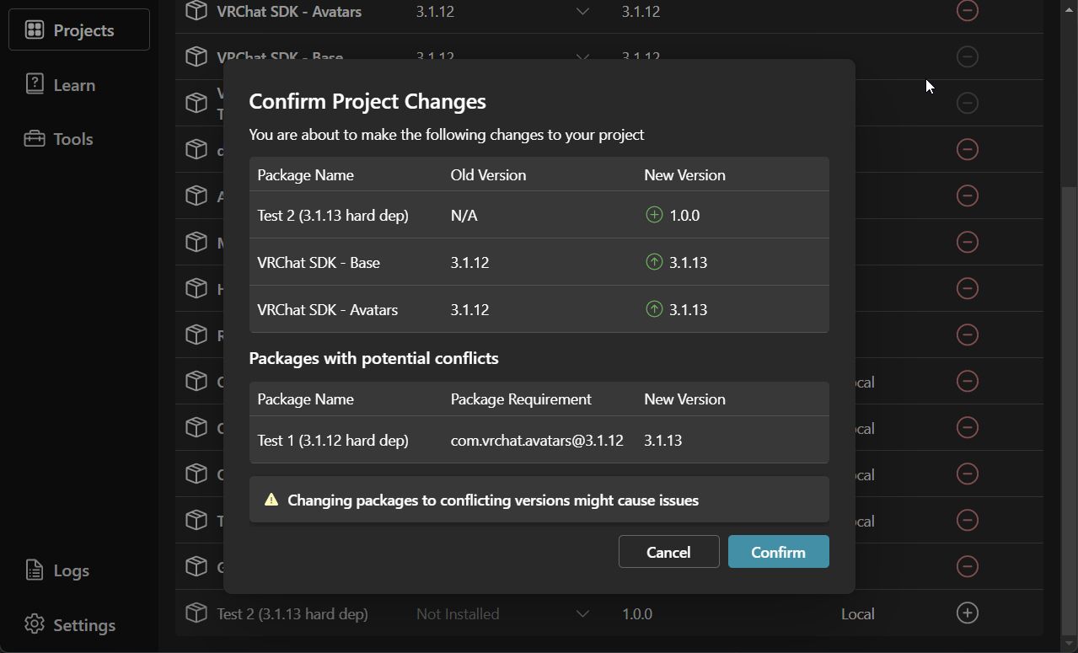Click the package cube icon beside VRChat SDK - Avatars
The image size is (1078, 653).
point(196,11)
